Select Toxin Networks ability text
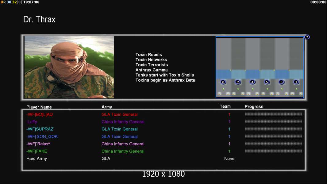The height and width of the screenshot is (184, 327). coord(151,59)
